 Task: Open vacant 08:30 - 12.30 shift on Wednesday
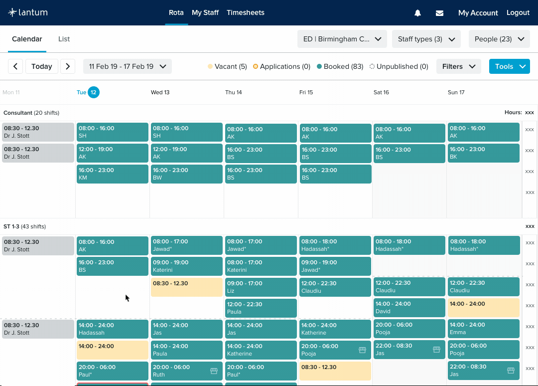click(x=187, y=287)
